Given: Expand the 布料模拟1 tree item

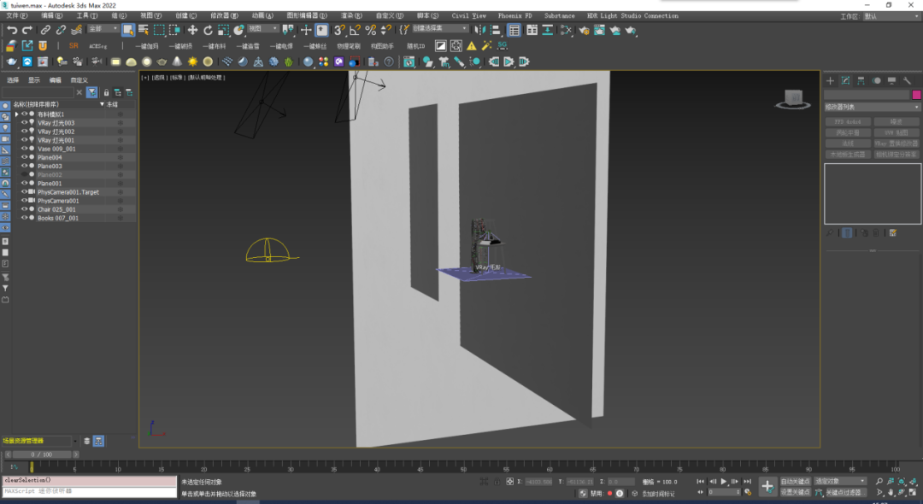Looking at the screenshot, I should (x=16, y=114).
